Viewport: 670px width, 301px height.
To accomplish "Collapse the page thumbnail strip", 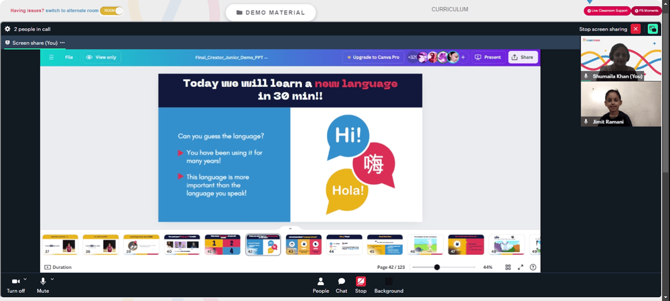I will click(x=290, y=229).
